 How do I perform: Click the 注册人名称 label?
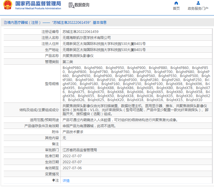click(x=50, y=38)
